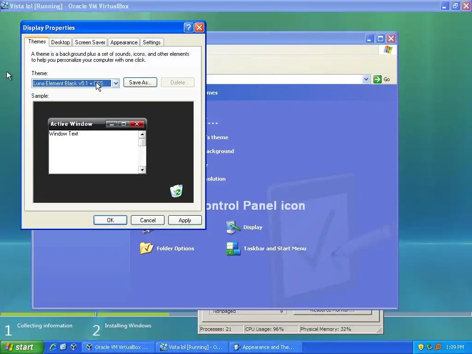Switch to Oracle VM VirtualBox taskbar button
Image resolution: width=472 pixels, height=354 pixels.
[118, 347]
